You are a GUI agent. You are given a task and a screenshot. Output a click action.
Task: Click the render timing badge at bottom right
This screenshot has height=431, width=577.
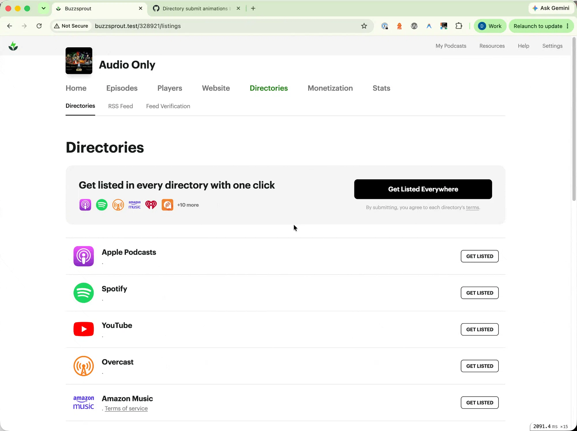[x=550, y=426]
